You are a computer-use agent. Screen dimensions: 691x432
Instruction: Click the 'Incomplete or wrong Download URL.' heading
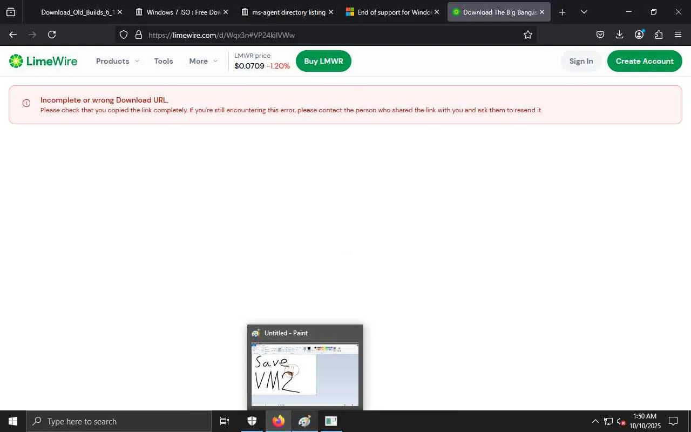tap(104, 100)
